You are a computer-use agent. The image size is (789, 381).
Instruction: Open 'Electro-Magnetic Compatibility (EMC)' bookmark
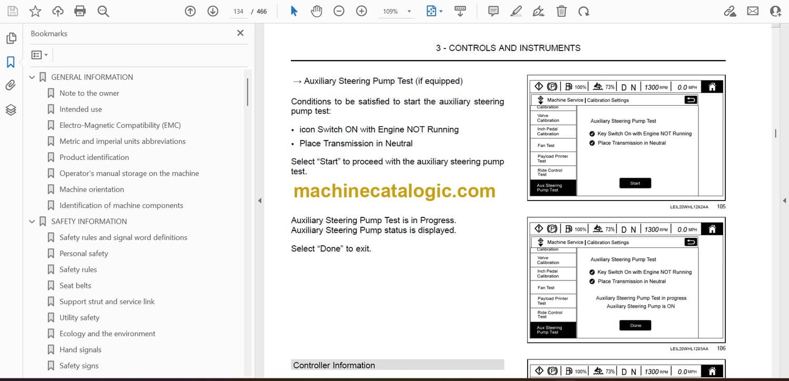pyautogui.click(x=120, y=125)
